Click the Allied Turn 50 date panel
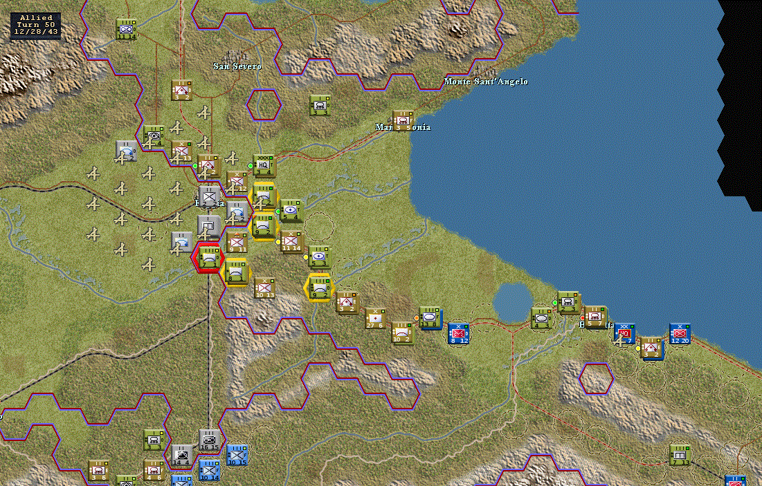This screenshot has width=762, height=486. (x=36, y=25)
